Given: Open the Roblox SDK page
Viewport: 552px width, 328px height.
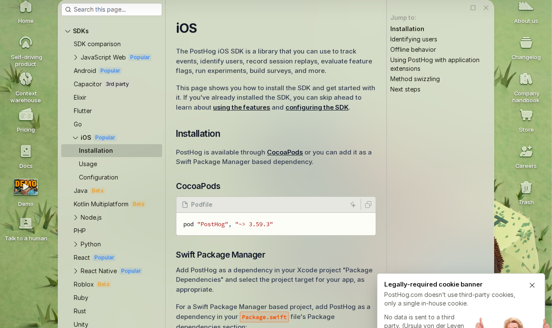Looking at the screenshot, I should 84,284.
